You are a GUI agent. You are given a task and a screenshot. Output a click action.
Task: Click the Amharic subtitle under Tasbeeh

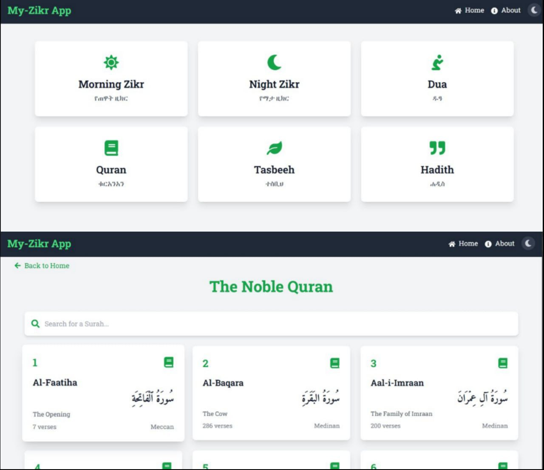274,184
